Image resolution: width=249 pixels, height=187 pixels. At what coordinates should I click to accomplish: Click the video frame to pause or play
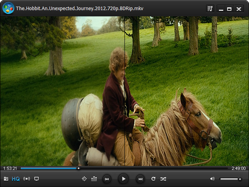coord(124,91)
